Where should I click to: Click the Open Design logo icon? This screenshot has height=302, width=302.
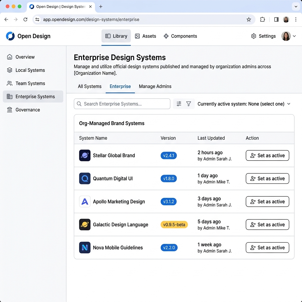pos(10,36)
